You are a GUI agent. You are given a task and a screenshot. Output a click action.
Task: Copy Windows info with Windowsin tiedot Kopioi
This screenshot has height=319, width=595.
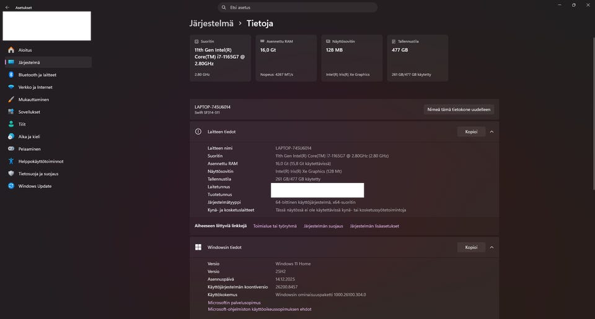pos(471,247)
